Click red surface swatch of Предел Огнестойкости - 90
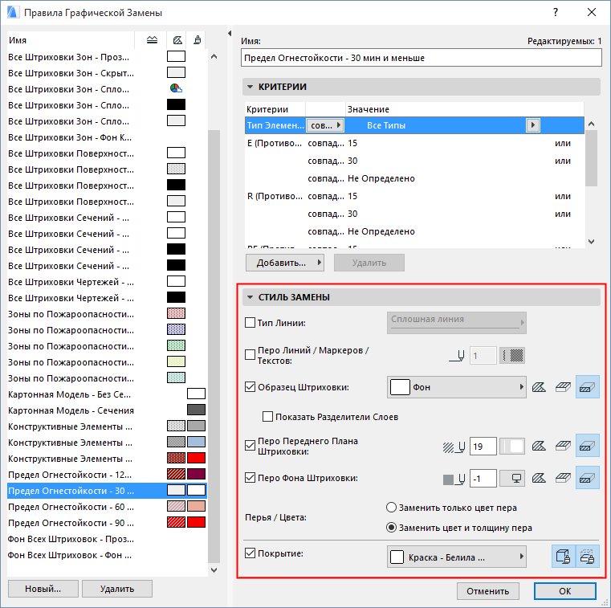611x608 pixels. coord(196,522)
